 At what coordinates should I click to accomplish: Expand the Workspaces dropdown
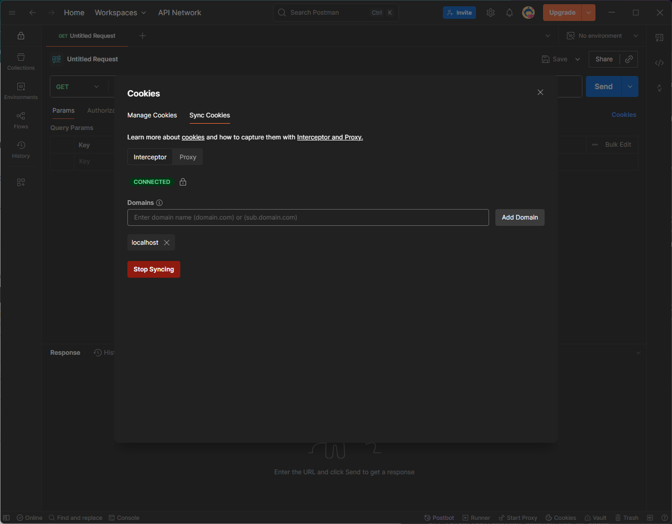click(121, 13)
